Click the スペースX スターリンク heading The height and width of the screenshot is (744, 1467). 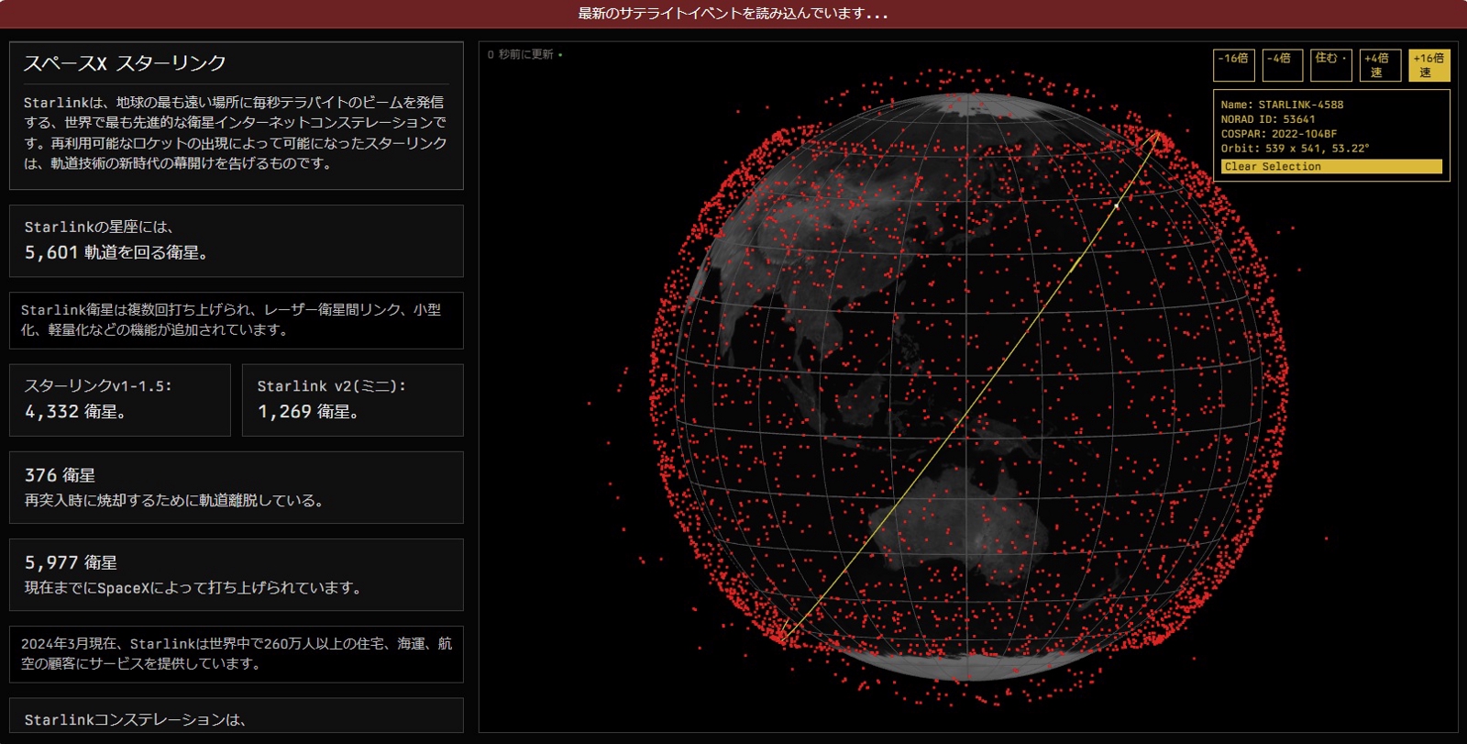pos(125,63)
